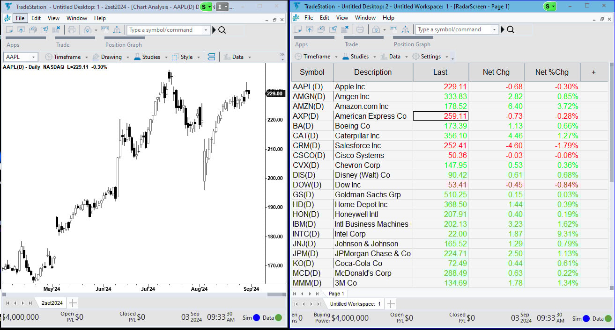Select the Page 1 tab in RadarScreen

tap(336, 294)
